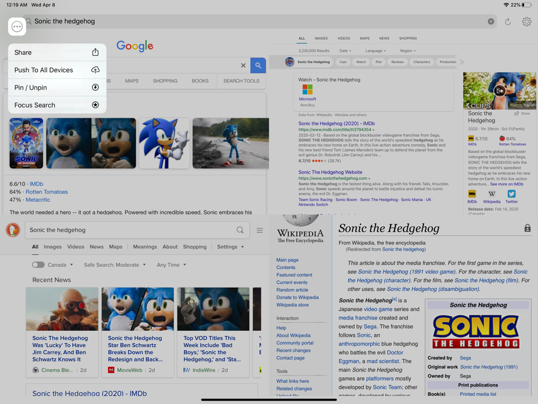Open the classic Sonic cartoon image
The width and height of the screenshot is (538, 404).
click(164, 143)
